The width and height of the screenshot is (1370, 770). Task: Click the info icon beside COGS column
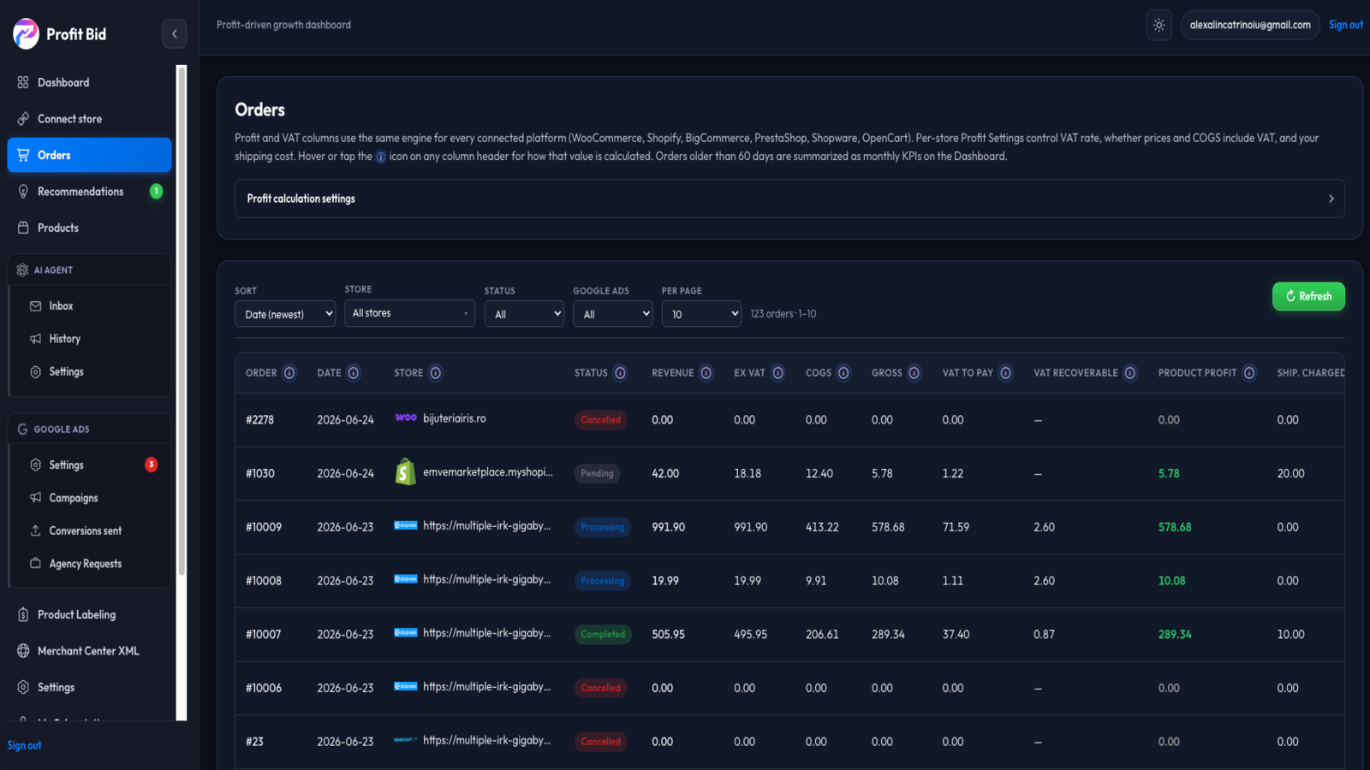pyautogui.click(x=843, y=373)
